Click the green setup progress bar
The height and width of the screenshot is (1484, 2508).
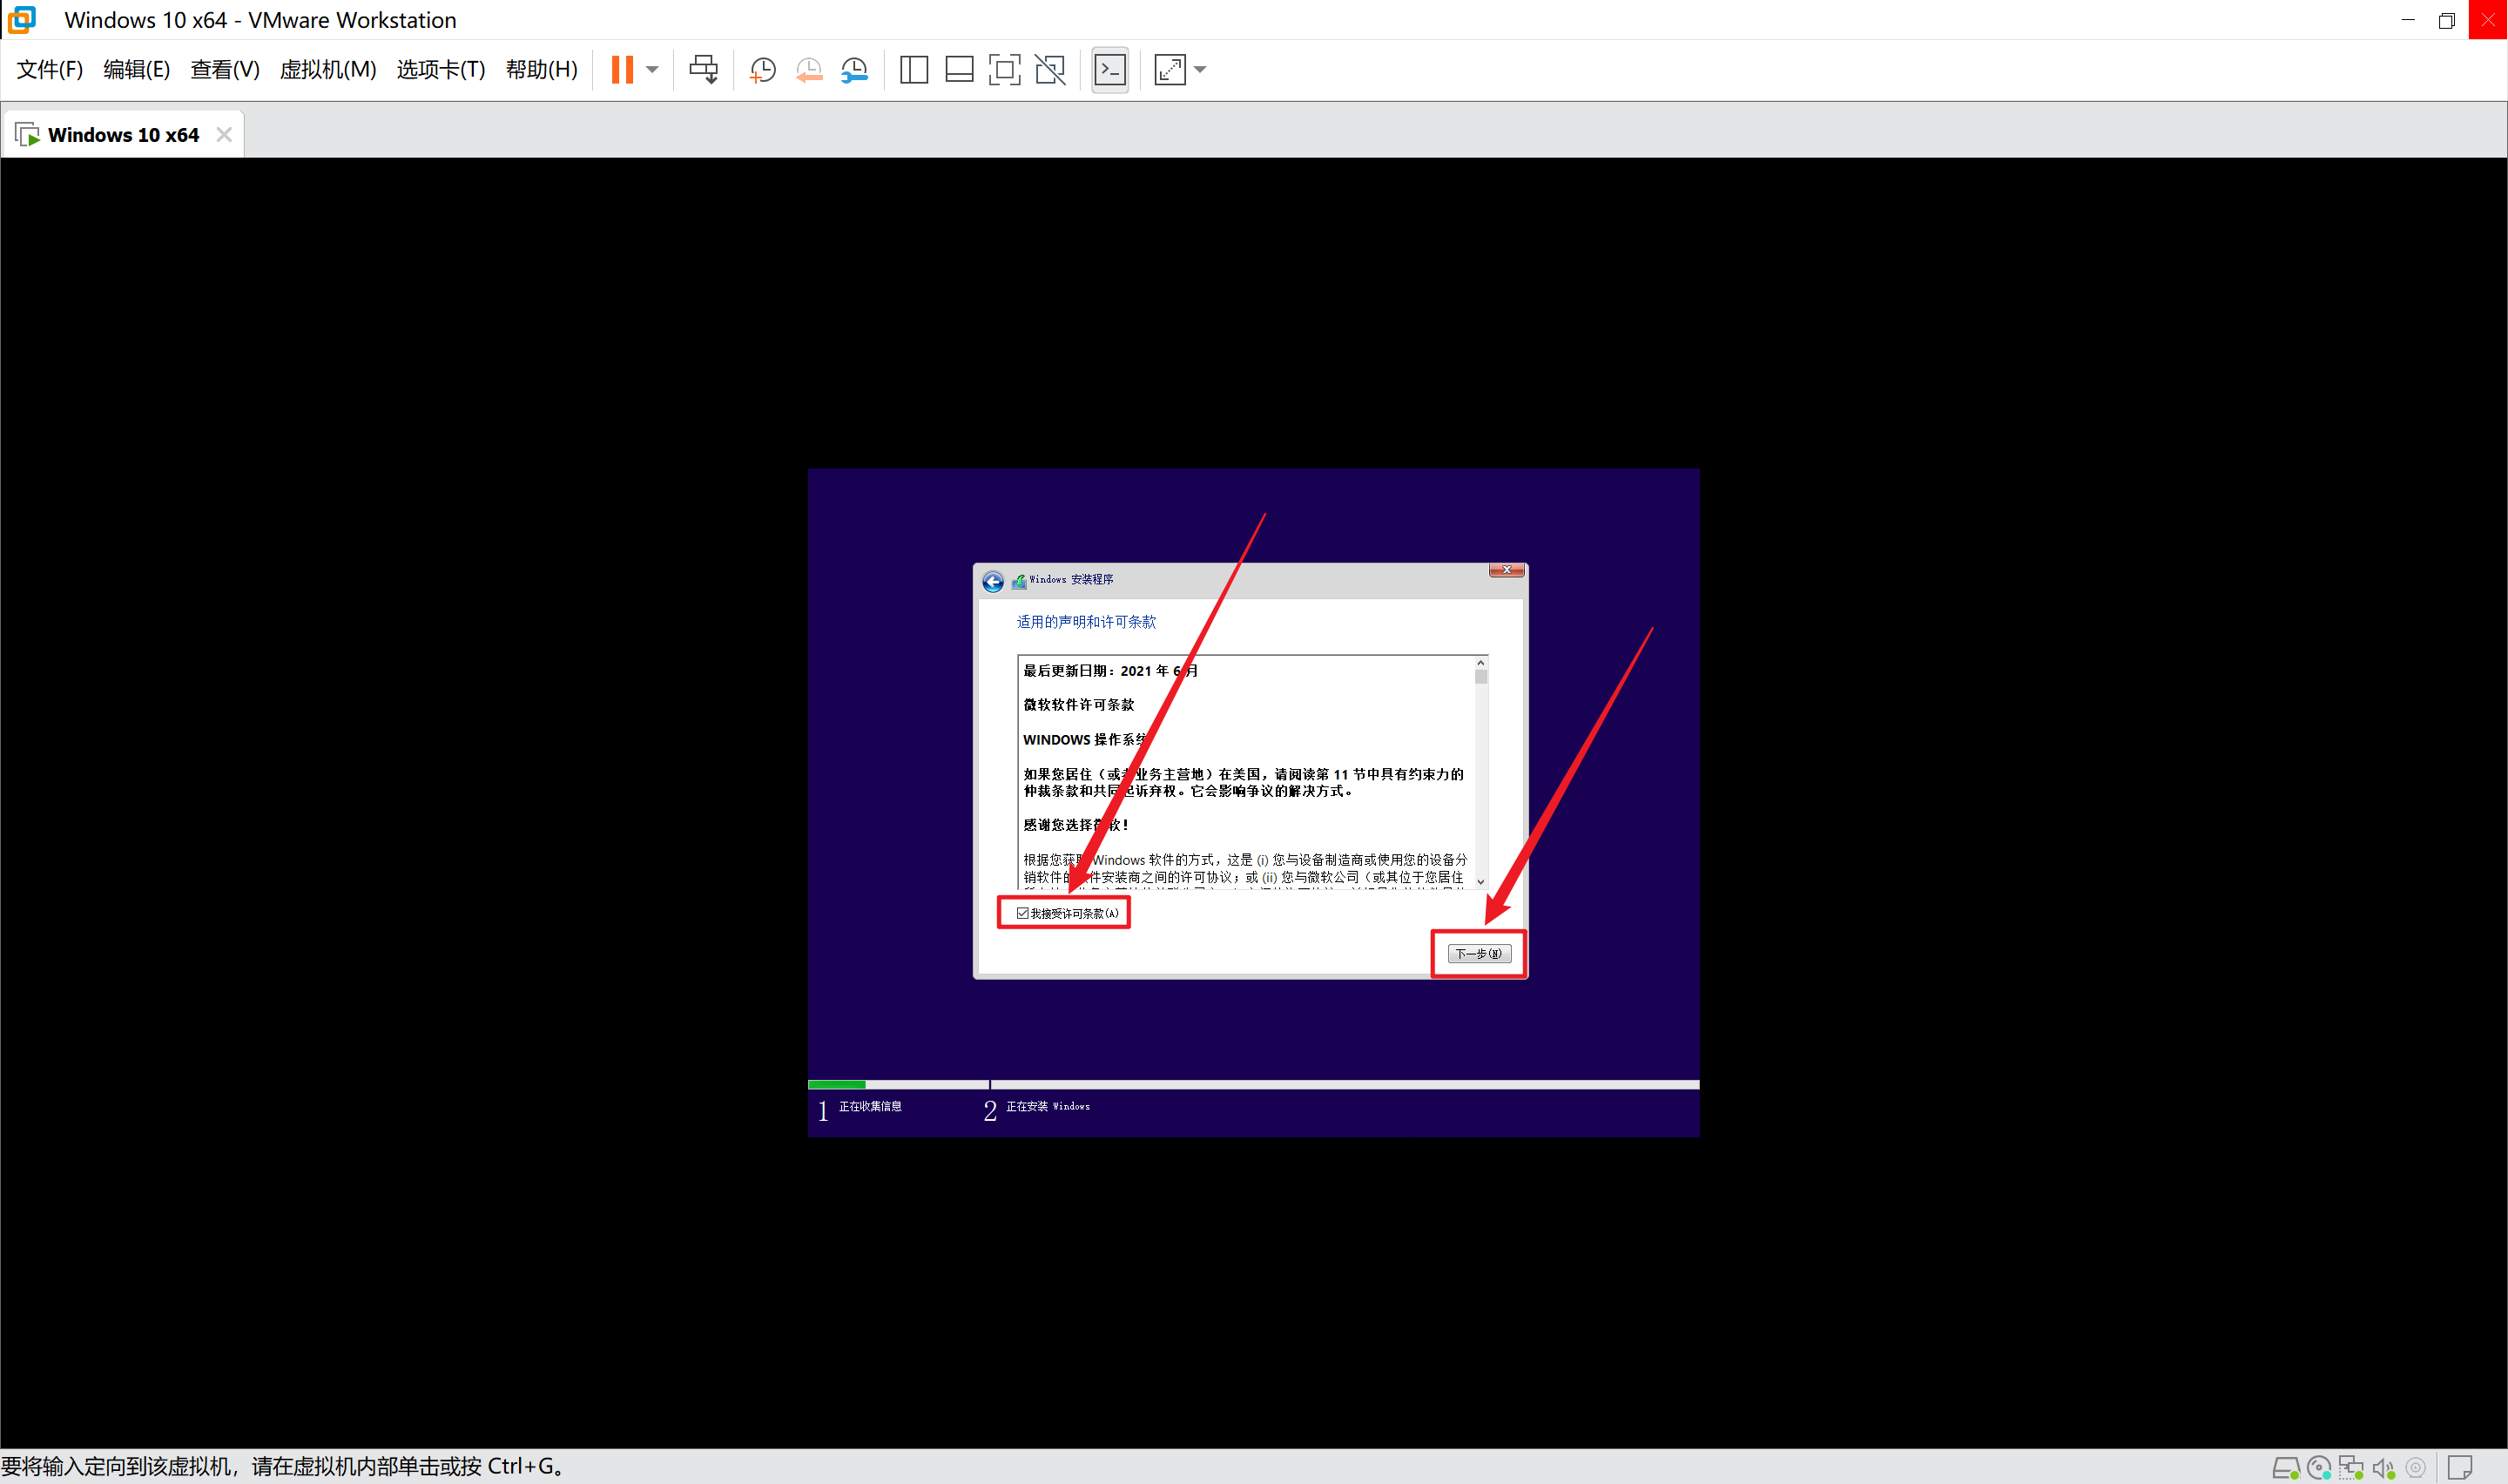pyautogui.click(x=837, y=1084)
